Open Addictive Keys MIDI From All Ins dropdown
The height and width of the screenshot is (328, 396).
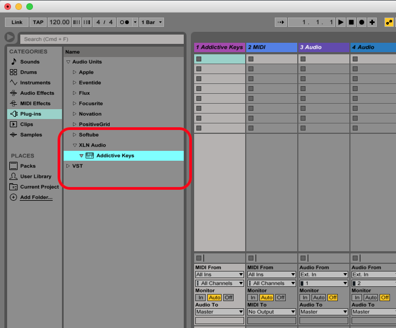point(219,274)
